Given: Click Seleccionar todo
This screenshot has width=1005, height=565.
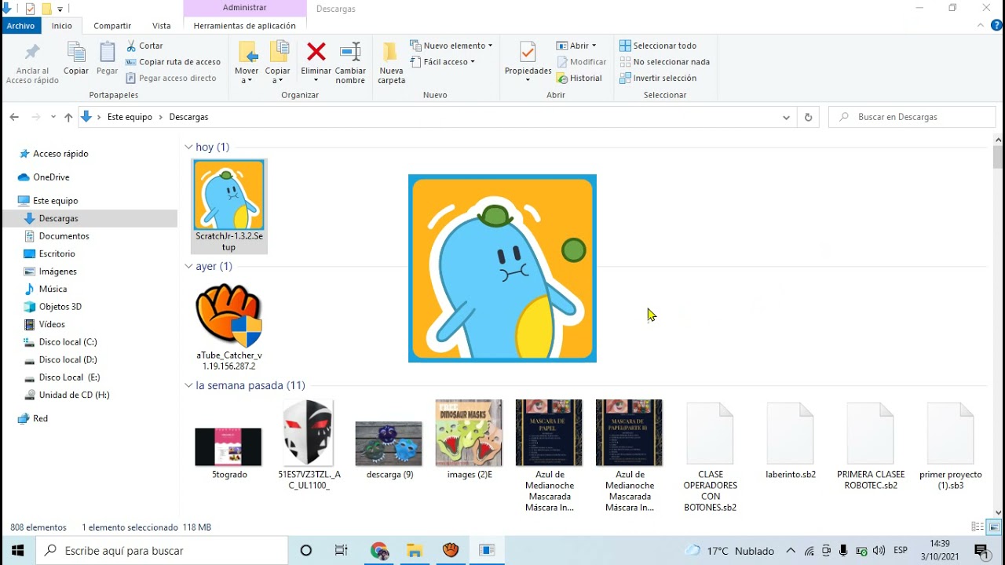Looking at the screenshot, I should pyautogui.click(x=657, y=46).
